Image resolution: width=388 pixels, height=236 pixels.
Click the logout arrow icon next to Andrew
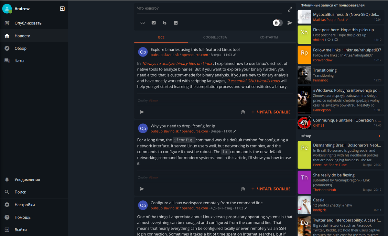pos(62,9)
